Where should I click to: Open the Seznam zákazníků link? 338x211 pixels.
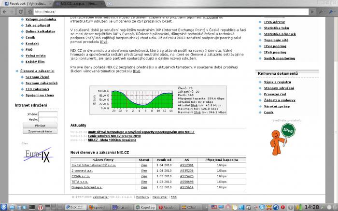click(42, 83)
